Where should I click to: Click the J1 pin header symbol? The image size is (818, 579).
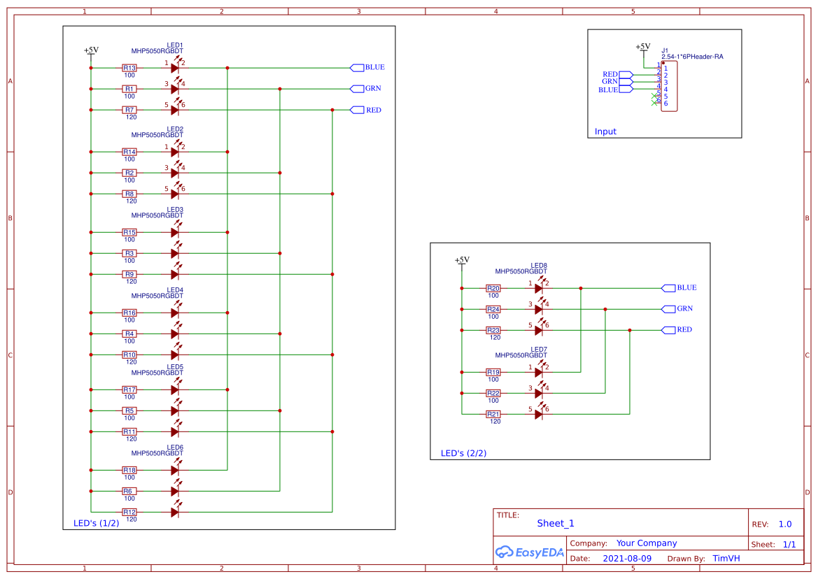[669, 85]
